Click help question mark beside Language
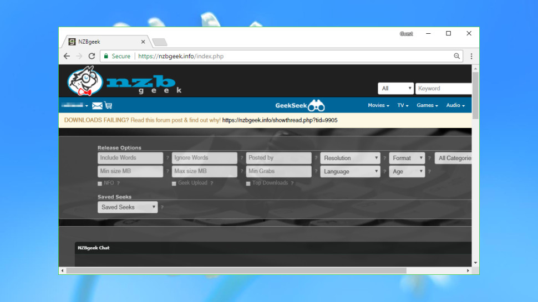538x302 pixels. point(384,171)
